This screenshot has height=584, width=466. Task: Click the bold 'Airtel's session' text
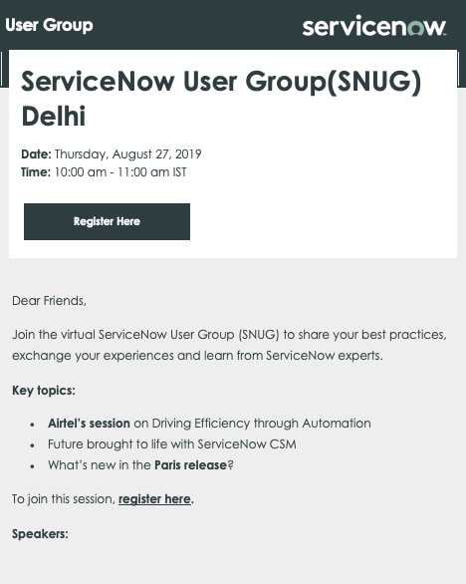(89, 424)
